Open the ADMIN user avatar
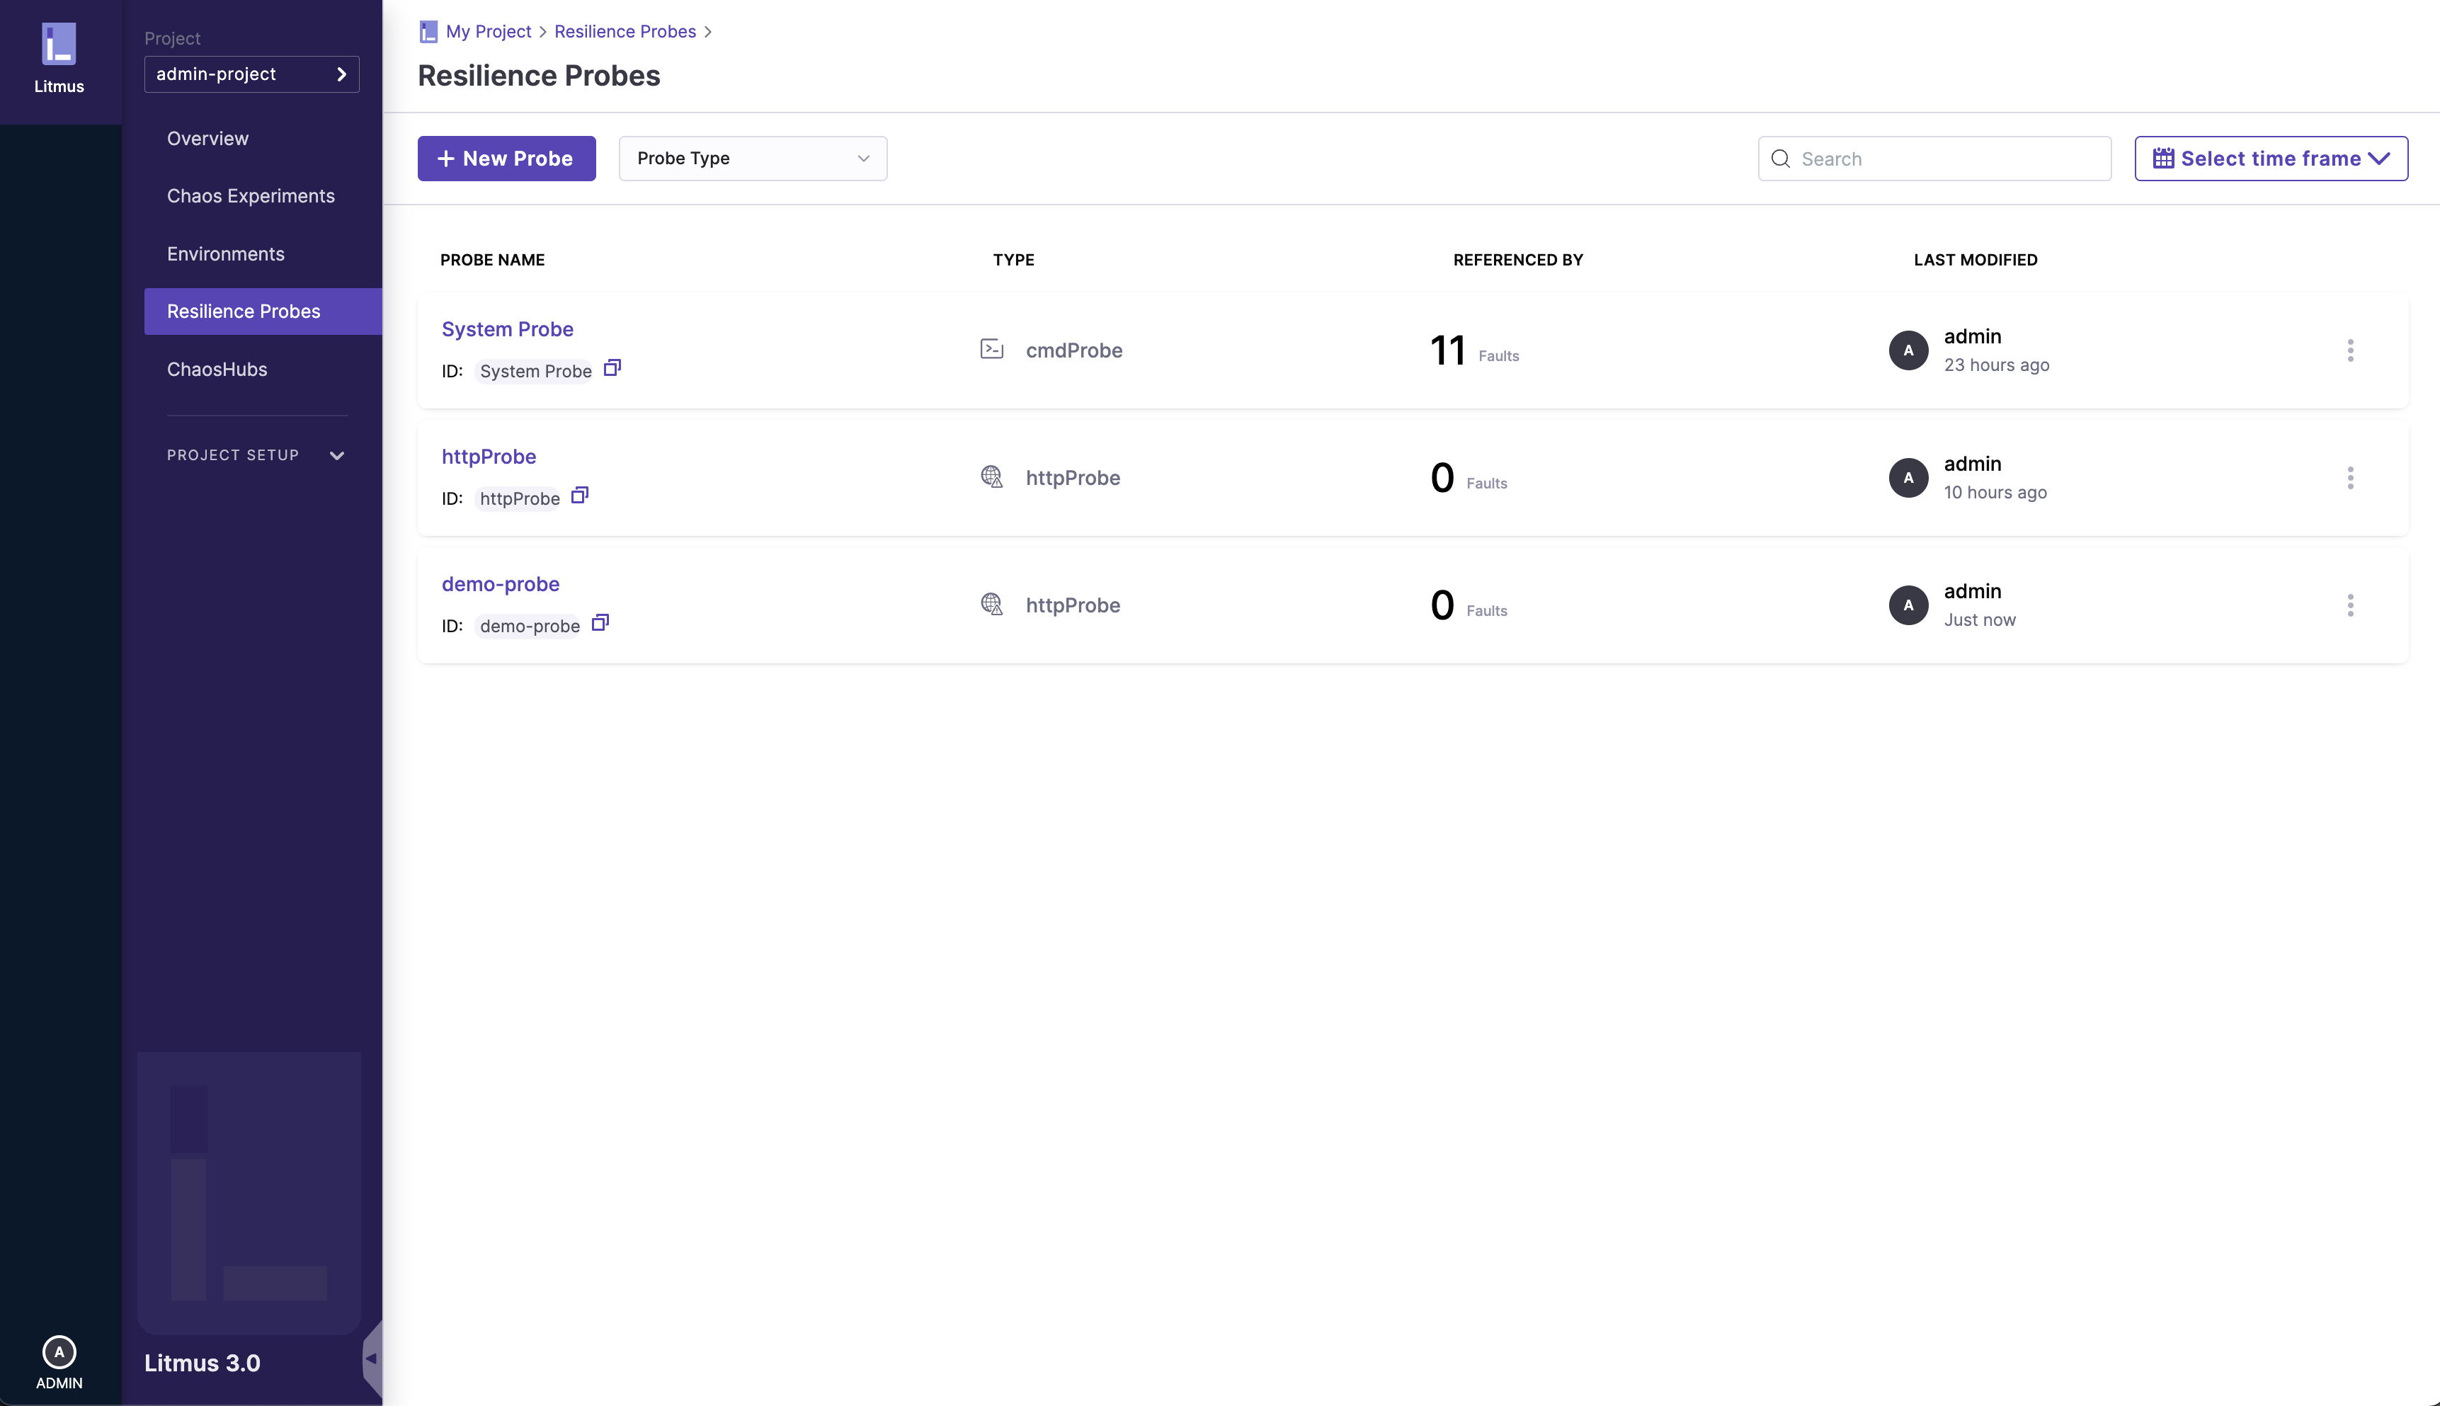Viewport: 2440px width, 1406px height. coord(59,1352)
